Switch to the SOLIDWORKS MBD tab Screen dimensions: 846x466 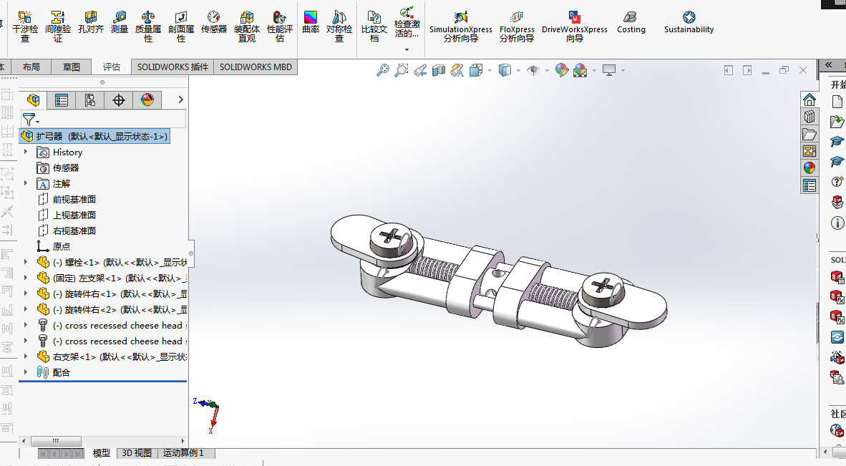pos(256,67)
